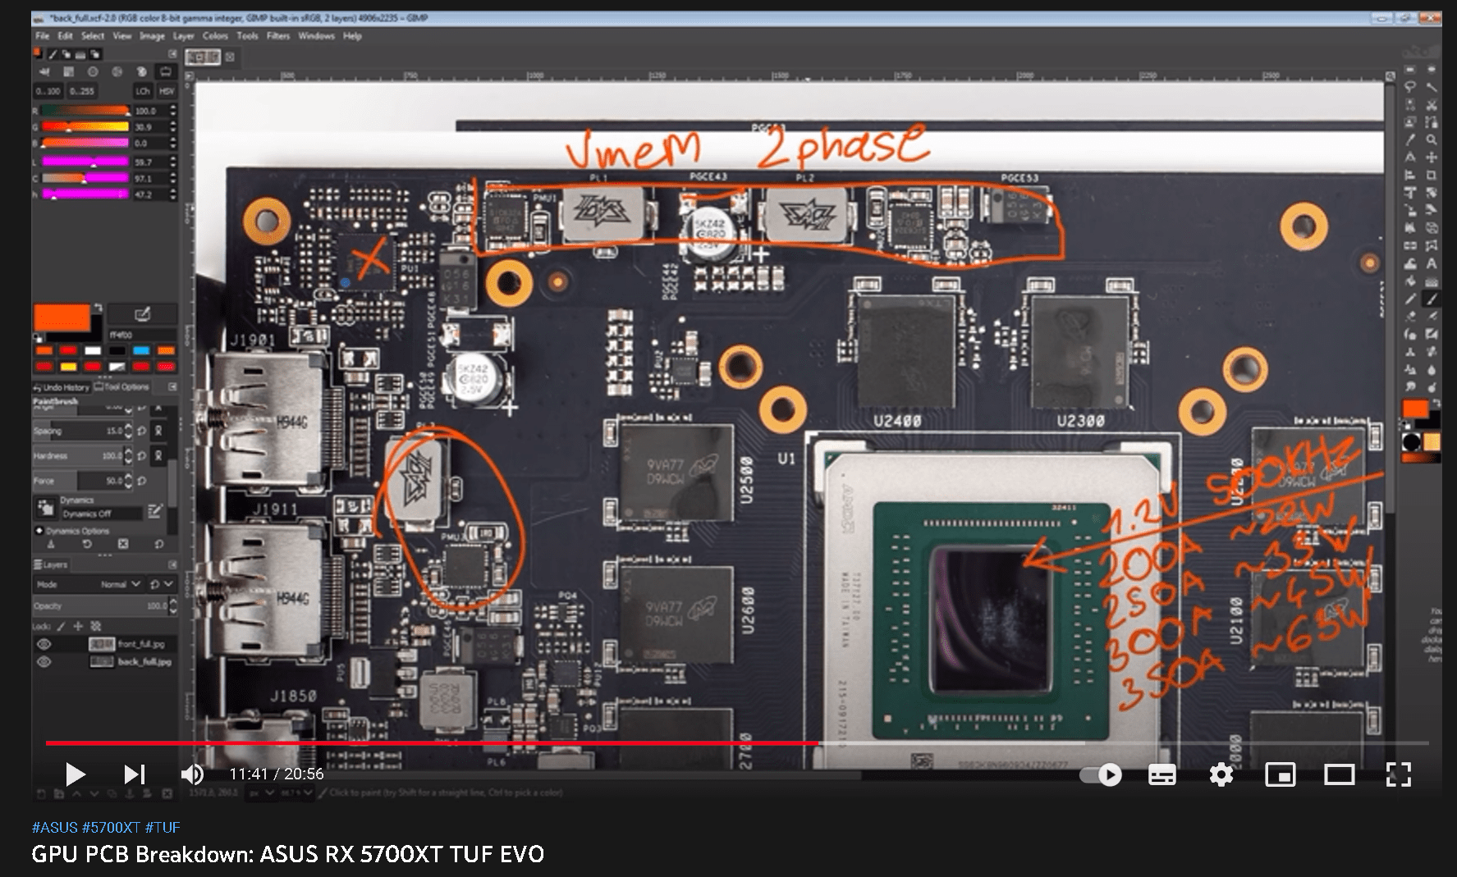Image resolution: width=1457 pixels, height=877 pixels.
Task: Click the LCh color model button
Action: pos(143,91)
